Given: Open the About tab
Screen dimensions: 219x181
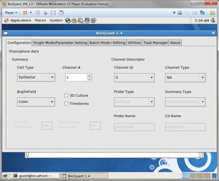Looking at the screenshot, I should (175, 43).
